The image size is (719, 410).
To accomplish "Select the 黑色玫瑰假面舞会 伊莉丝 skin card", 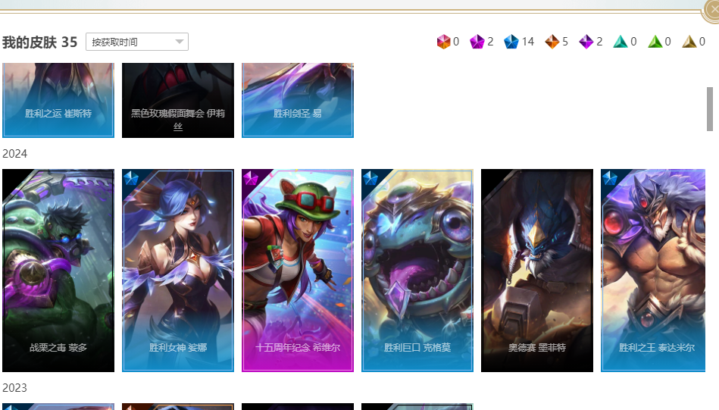I will tap(178, 100).
